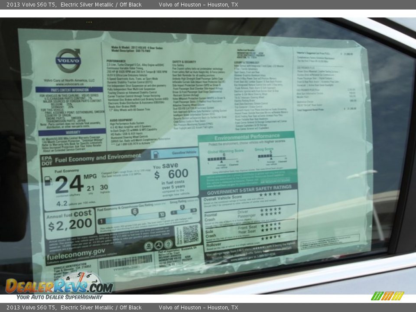Select the EPA DOT emblem
This screenshot has height=312, width=416.
click(x=47, y=159)
